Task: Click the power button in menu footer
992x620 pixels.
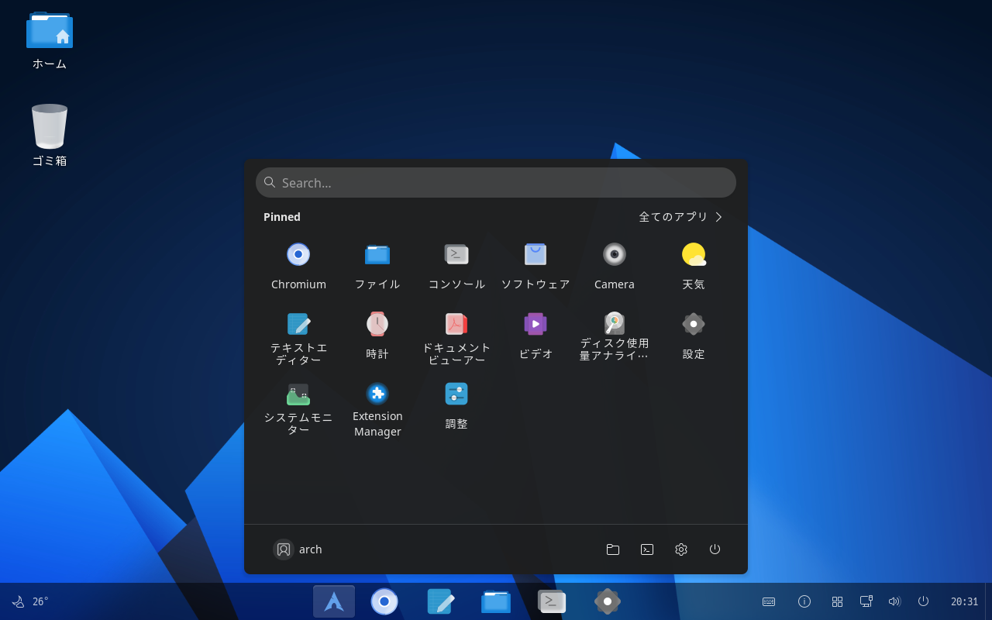Action: click(x=715, y=549)
